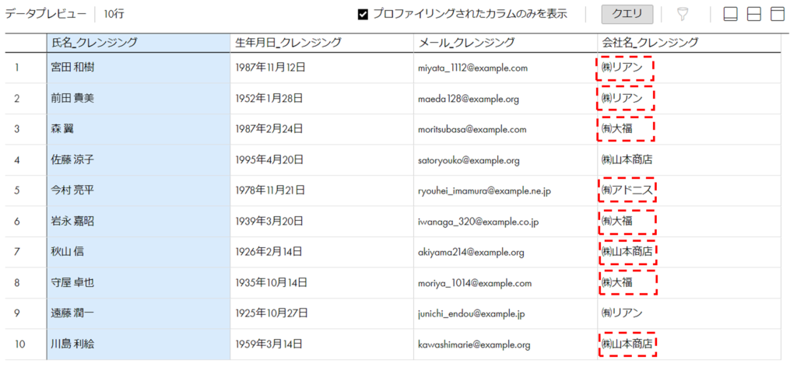Click the filter funnel icon
797x367 pixels.
coord(683,14)
